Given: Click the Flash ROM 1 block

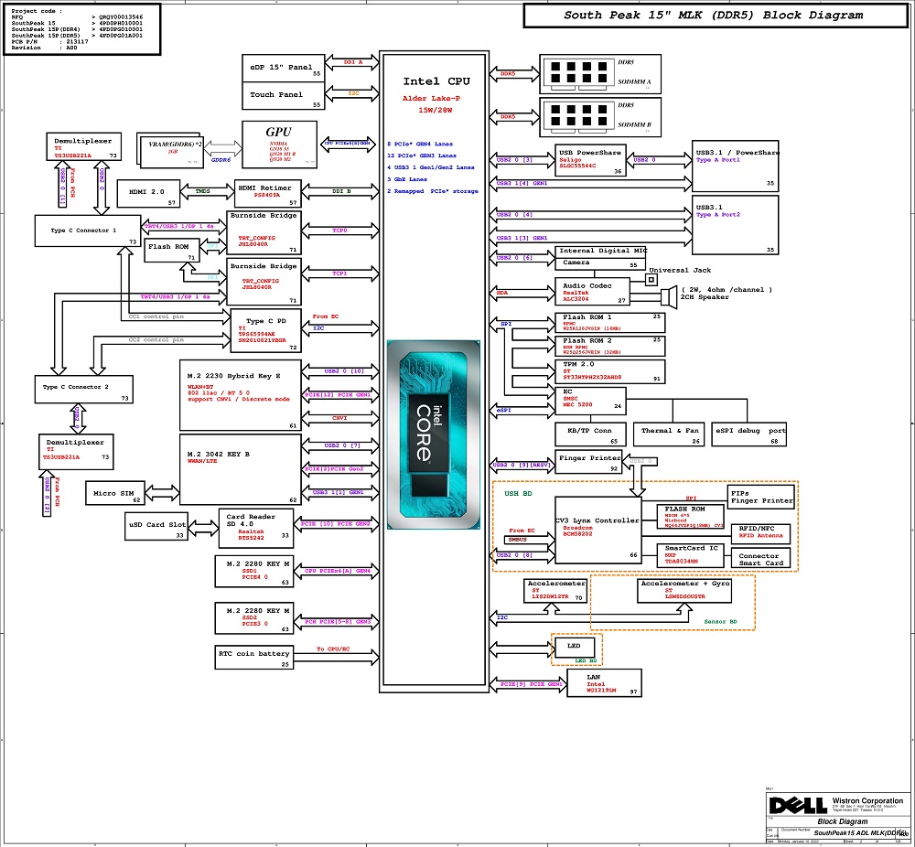Looking at the screenshot, I should [609, 323].
